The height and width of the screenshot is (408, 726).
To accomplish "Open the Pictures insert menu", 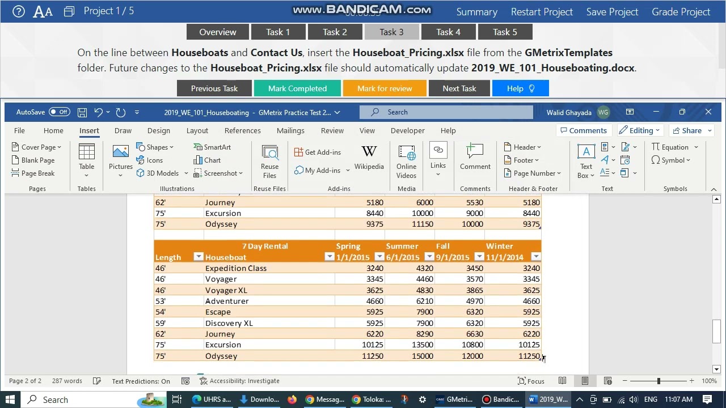I will click(120, 160).
